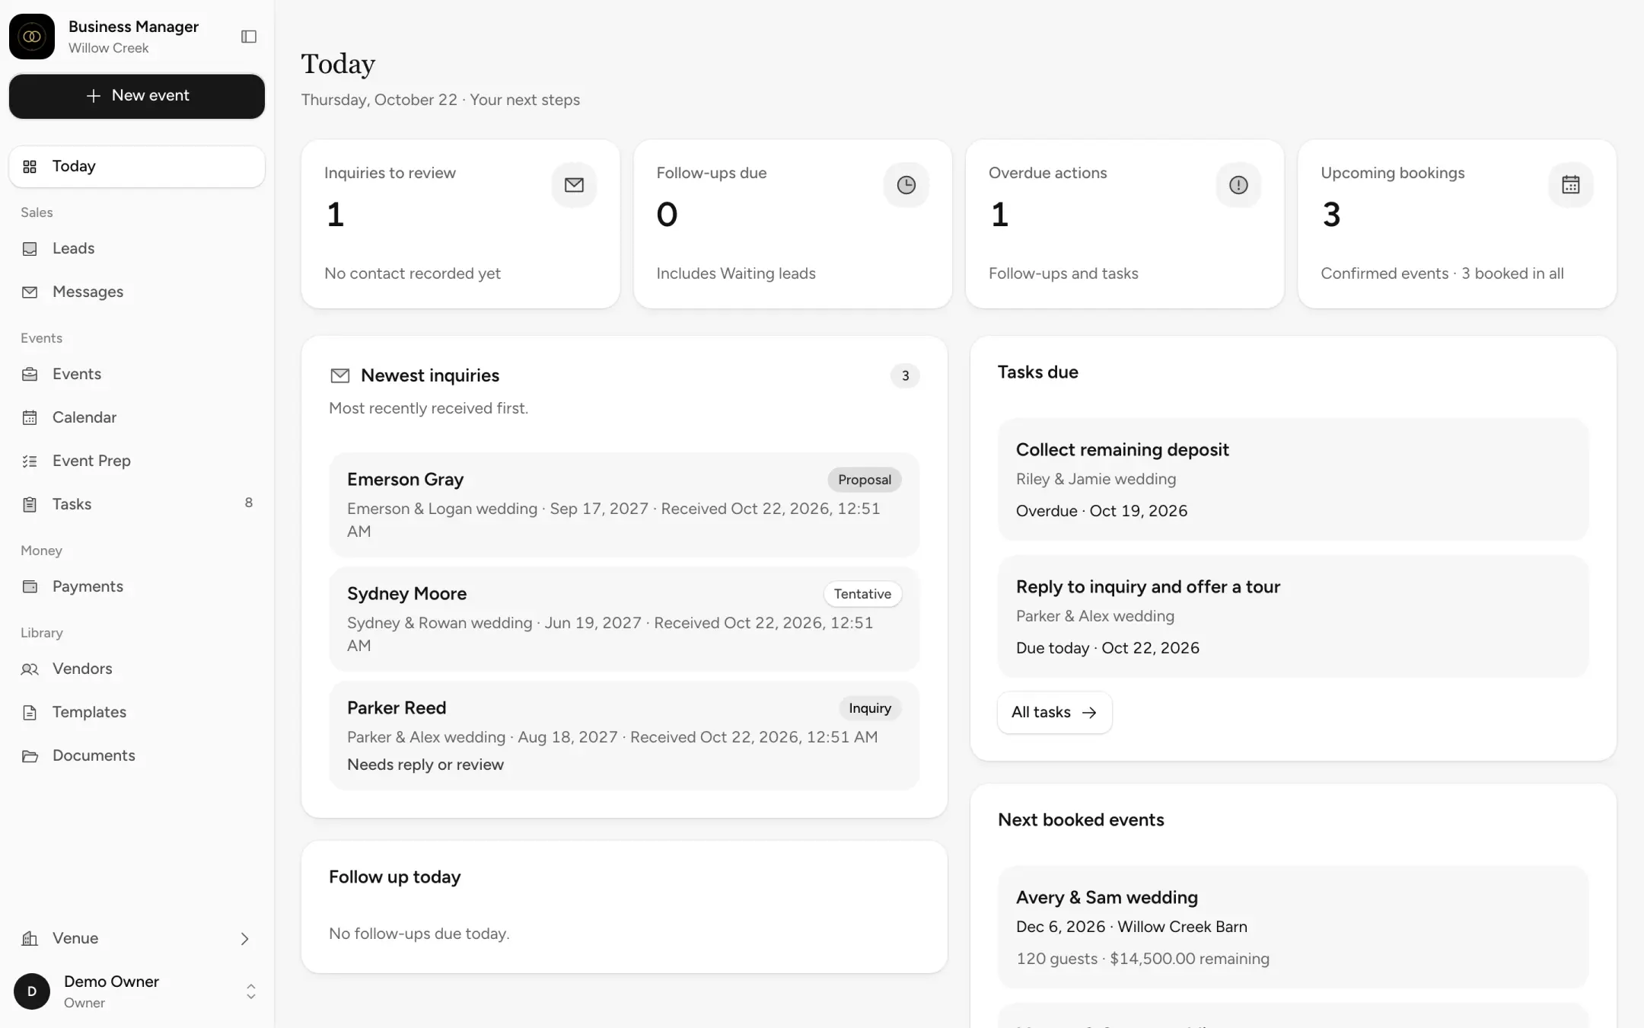Click the calendar icon on Upcoming bookings
The height and width of the screenshot is (1028, 1644).
coord(1570,185)
